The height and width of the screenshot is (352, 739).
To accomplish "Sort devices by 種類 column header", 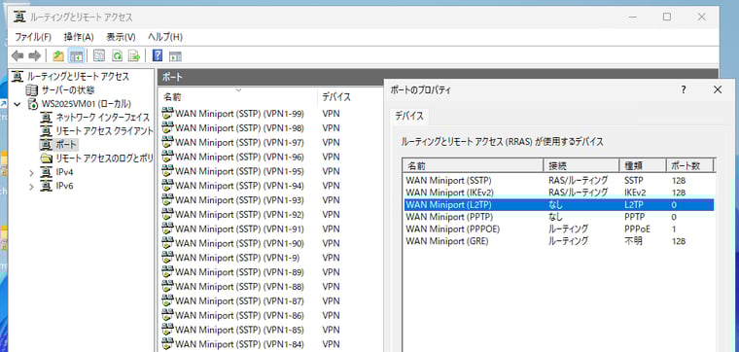I will (643, 165).
